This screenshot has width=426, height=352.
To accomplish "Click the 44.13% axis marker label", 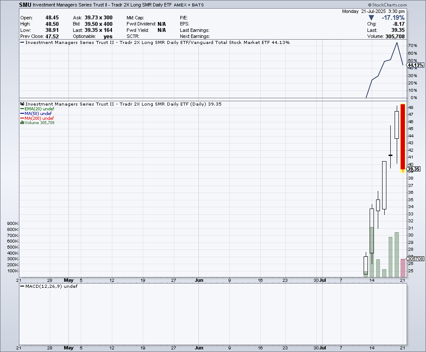I will click(415, 65).
